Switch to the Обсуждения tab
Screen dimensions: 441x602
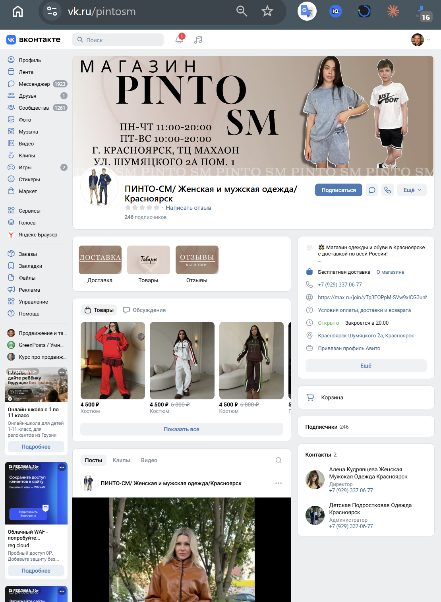click(x=144, y=310)
